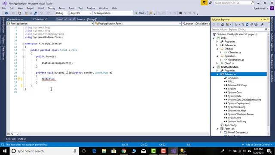Click the notifications flag icon in title bar

[204, 3]
